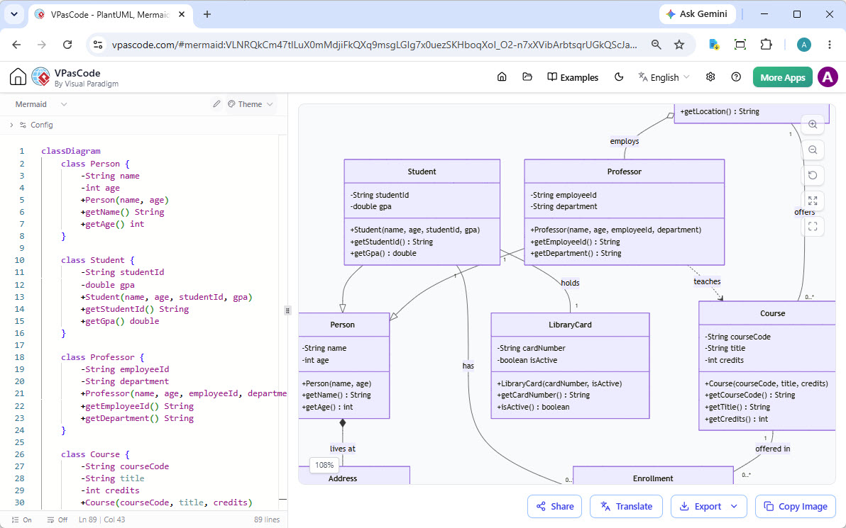This screenshot has width=846, height=528.
Task: Toggle dark mode with the moon icon
Action: 619,77
